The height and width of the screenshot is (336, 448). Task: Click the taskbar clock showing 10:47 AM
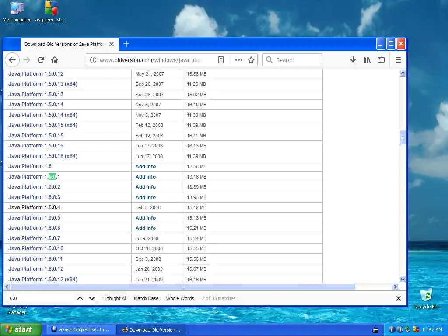pos(432,330)
